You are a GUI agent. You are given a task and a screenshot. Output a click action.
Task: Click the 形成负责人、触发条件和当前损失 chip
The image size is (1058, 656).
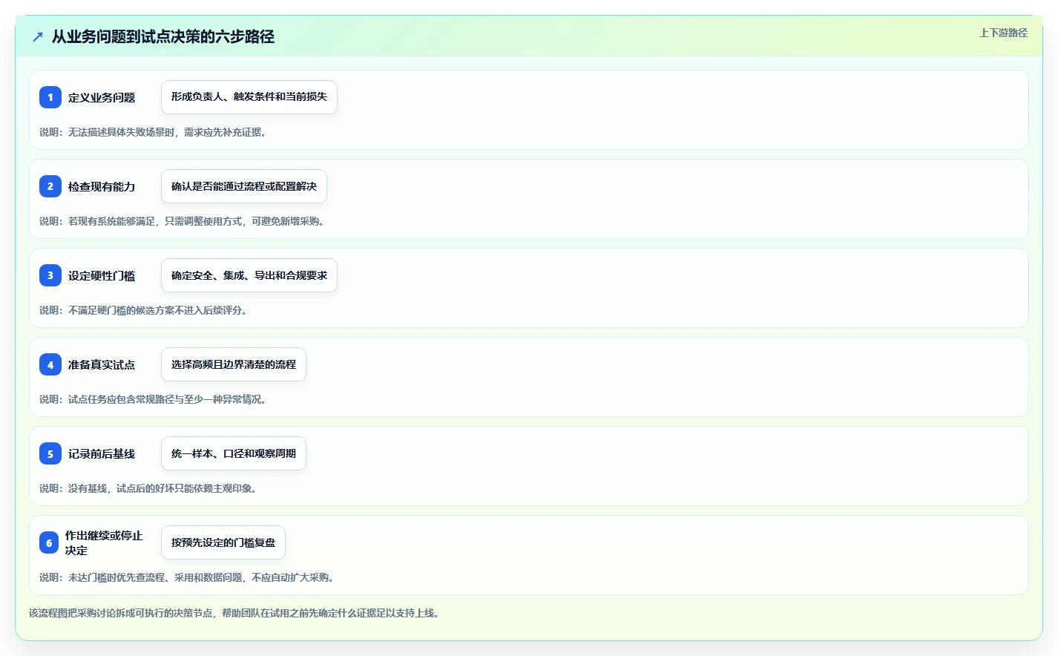coord(249,97)
